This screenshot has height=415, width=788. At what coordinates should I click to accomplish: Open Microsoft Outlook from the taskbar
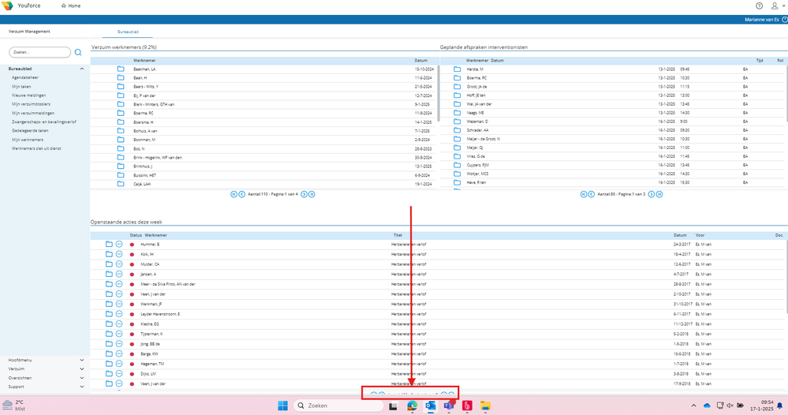point(430,406)
